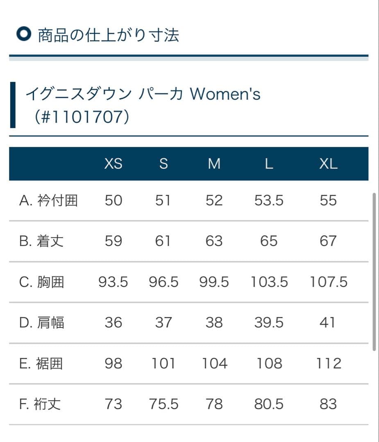Viewport: 379px width, 442px height.
Task: Select the XL size column header
Action: click(328, 164)
